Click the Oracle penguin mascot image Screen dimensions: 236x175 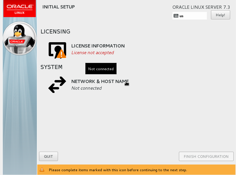pos(20,38)
